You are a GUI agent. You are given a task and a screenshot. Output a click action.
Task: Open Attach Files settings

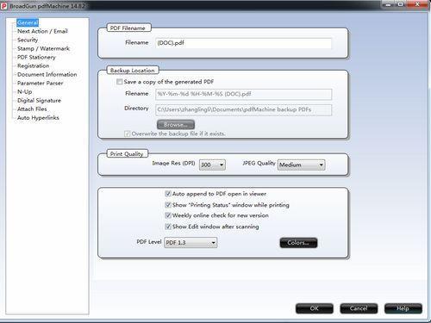tap(32, 109)
